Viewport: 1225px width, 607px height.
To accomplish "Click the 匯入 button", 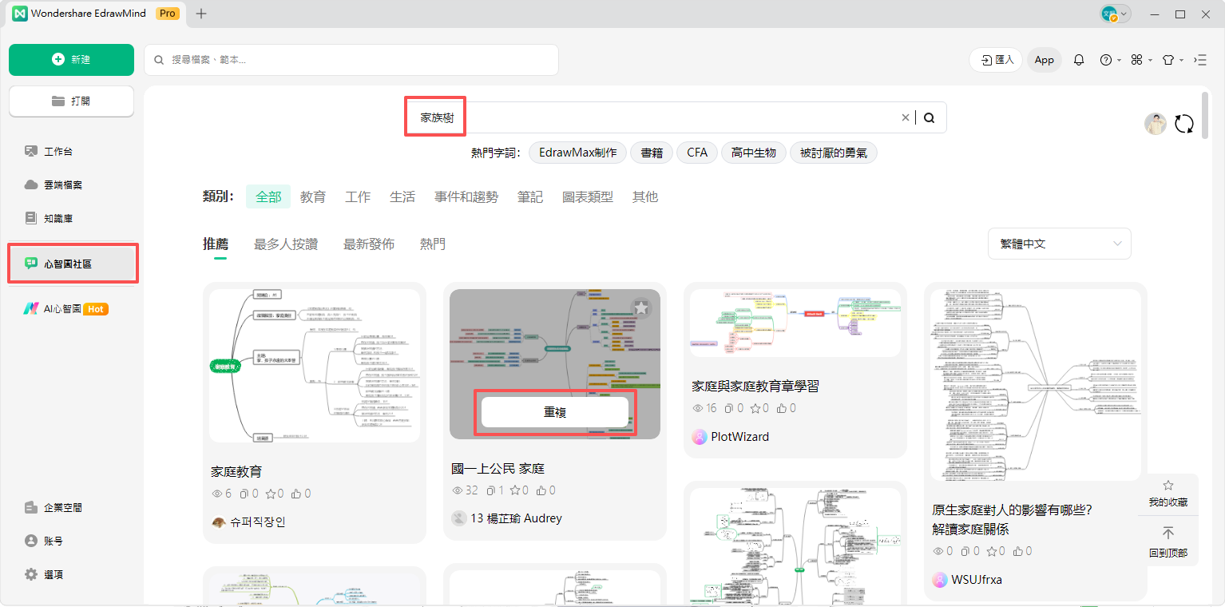I will [x=995, y=59].
